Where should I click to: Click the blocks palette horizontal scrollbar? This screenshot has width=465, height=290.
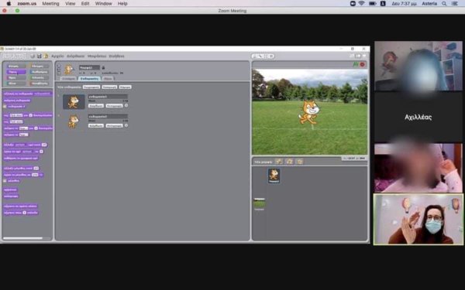[22, 238]
